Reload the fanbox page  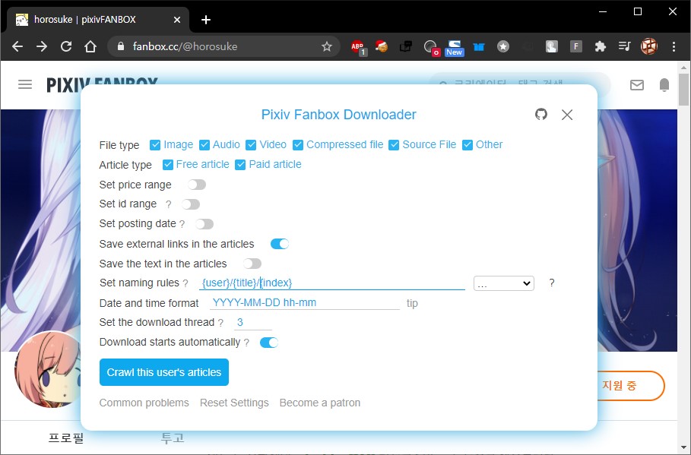[x=66, y=46]
